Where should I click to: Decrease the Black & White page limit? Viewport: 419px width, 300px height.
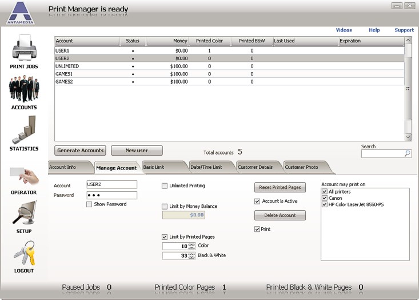tap(191, 258)
